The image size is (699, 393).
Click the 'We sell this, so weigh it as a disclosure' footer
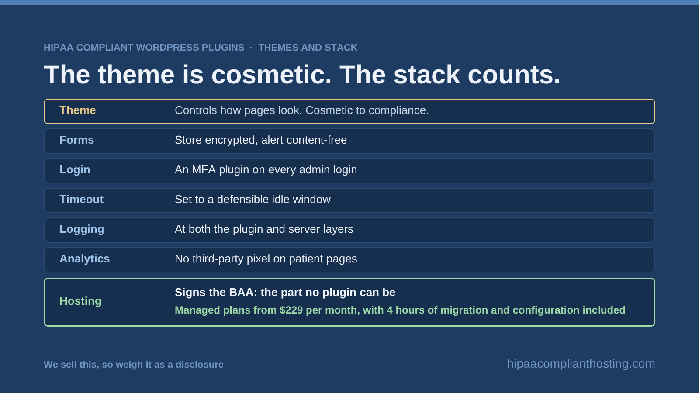point(134,365)
